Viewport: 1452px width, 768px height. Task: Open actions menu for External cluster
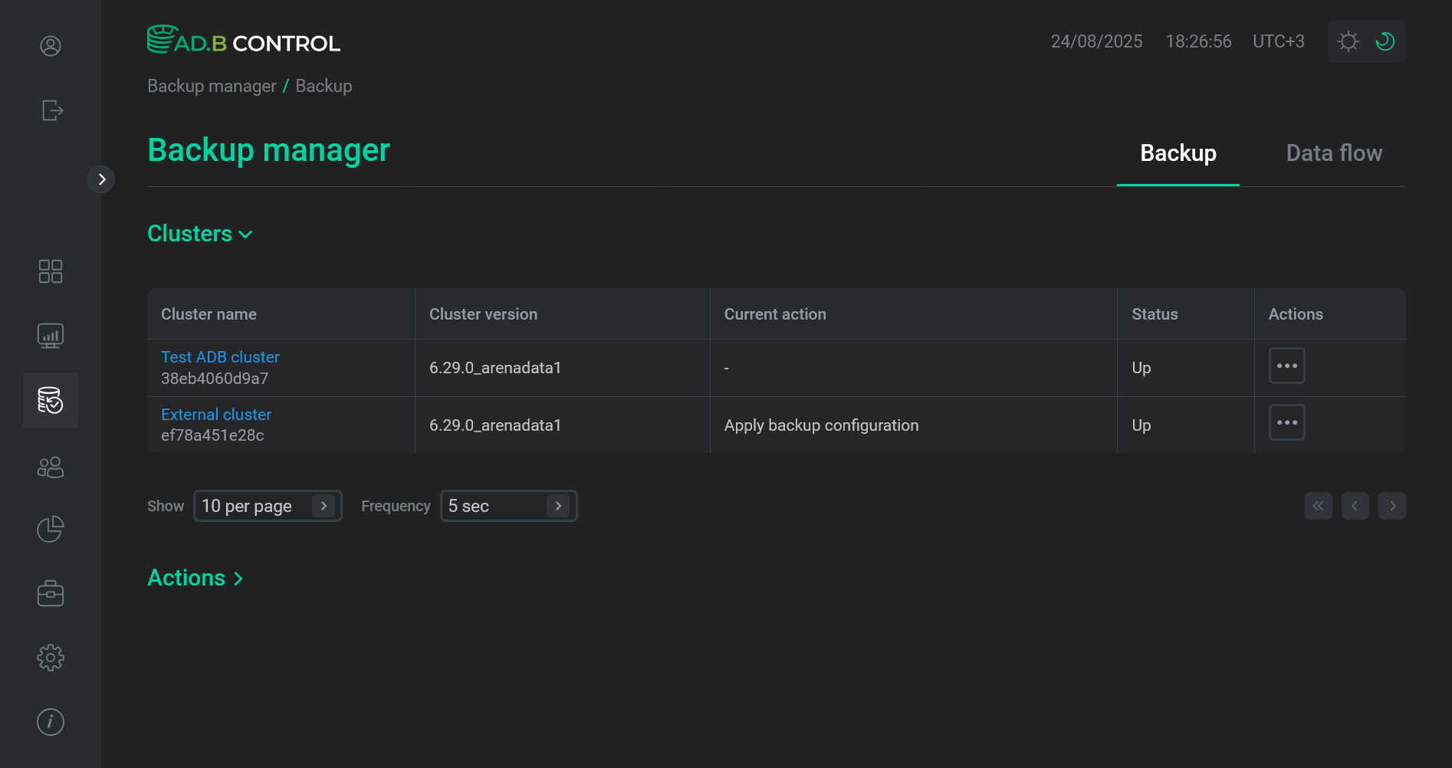pyautogui.click(x=1287, y=422)
